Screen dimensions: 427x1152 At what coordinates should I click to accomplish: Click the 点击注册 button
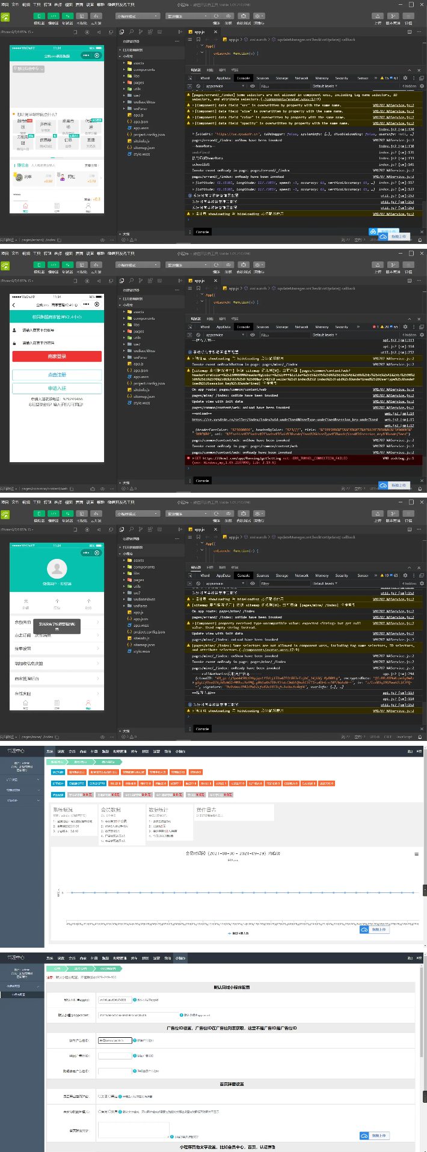tap(57, 374)
